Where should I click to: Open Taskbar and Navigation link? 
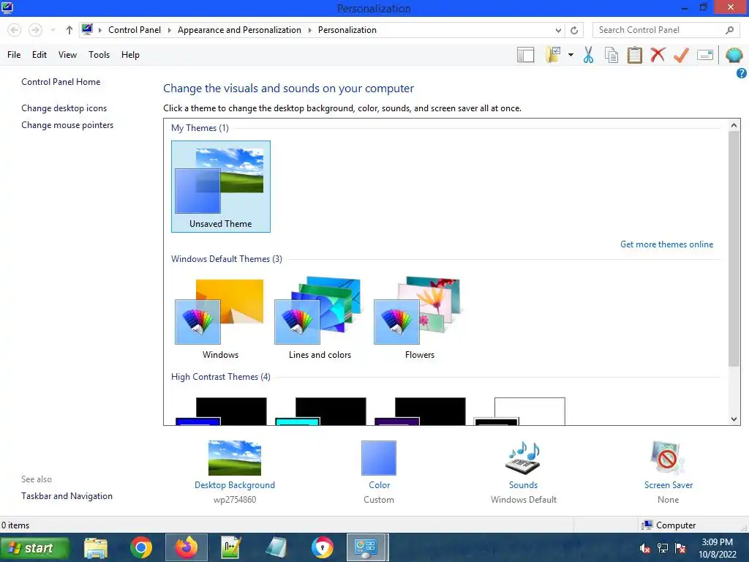pyautogui.click(x=67, y=496)
